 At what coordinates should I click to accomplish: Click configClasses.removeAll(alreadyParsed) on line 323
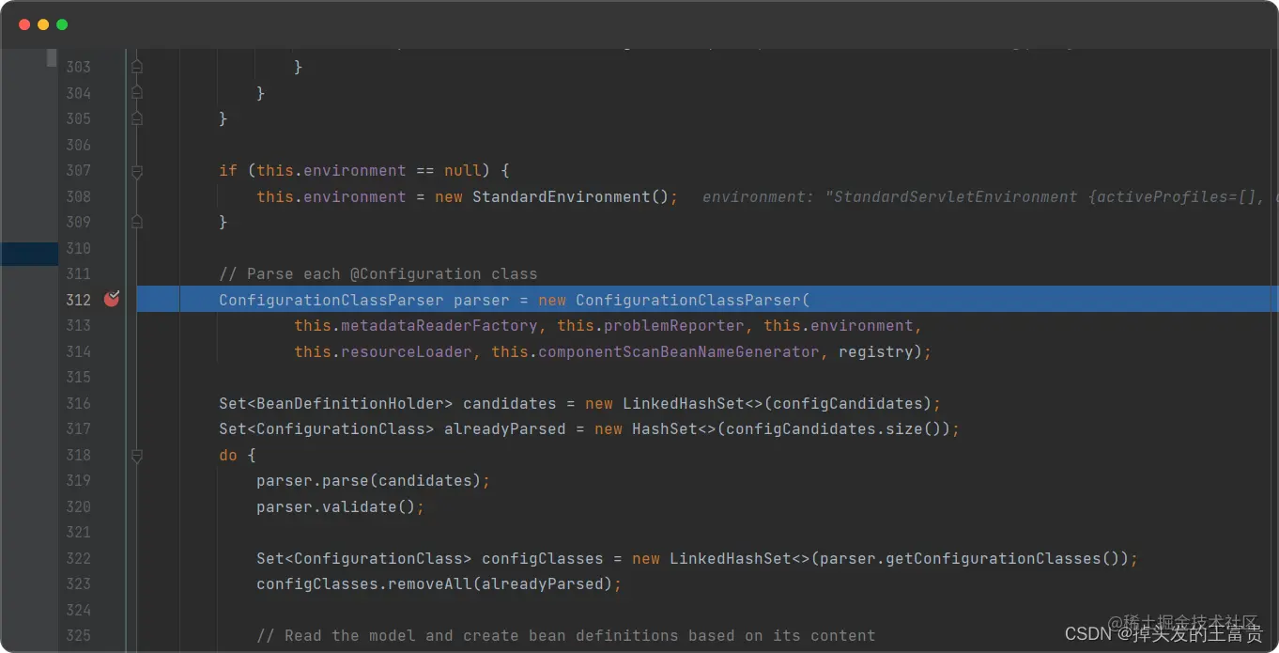[x=435, y=583]
